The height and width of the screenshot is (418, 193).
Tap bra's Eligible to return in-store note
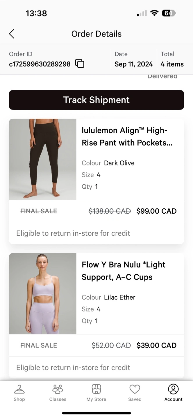point(73,367)
